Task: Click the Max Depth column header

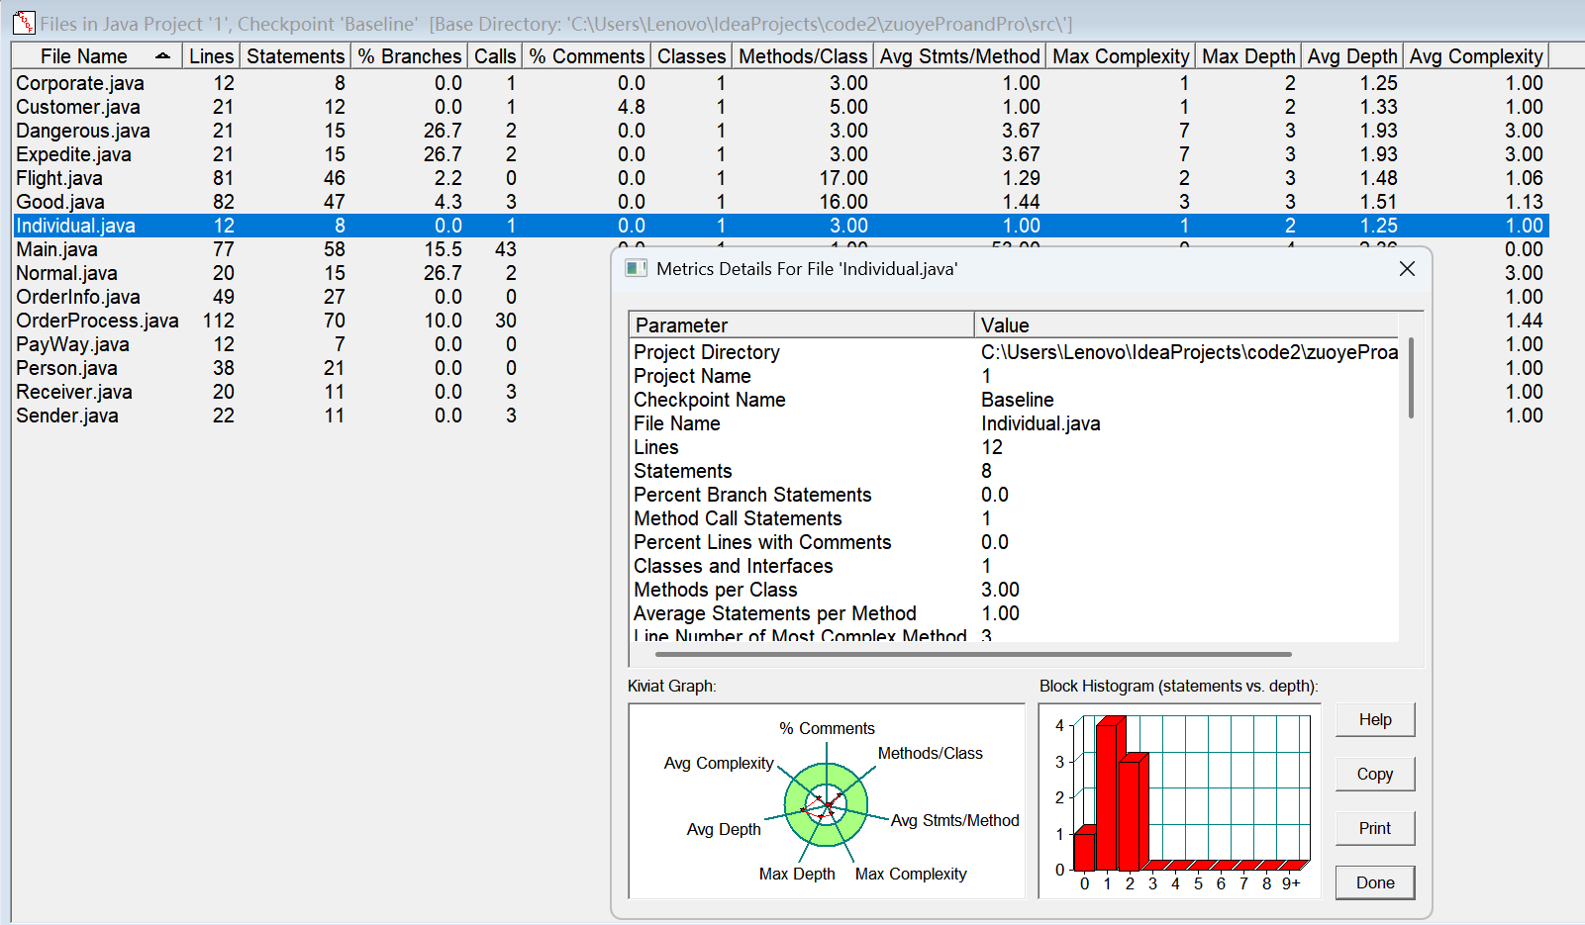Action: point(1248,56)
